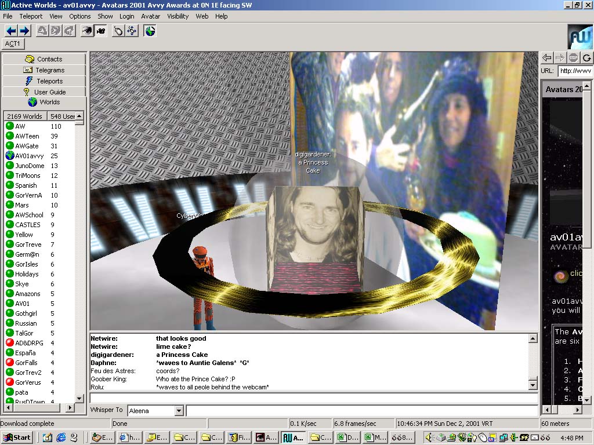
Task: Go back in the web panel
Action: coord(546,57)
